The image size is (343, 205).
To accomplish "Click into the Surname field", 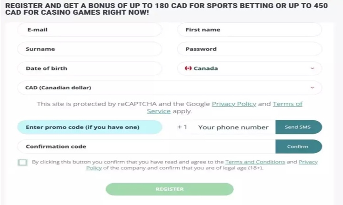I will [x=90, y=49].
